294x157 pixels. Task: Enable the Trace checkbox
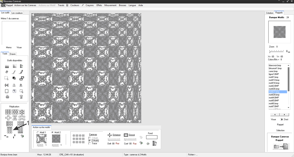click(x=90, y=143)
